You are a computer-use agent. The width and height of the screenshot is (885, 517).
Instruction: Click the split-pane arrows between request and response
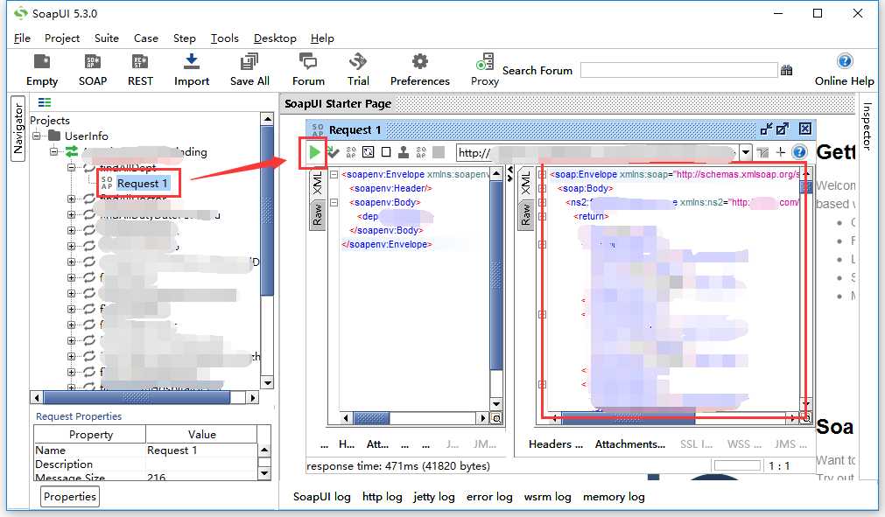[x=509, y=174]
